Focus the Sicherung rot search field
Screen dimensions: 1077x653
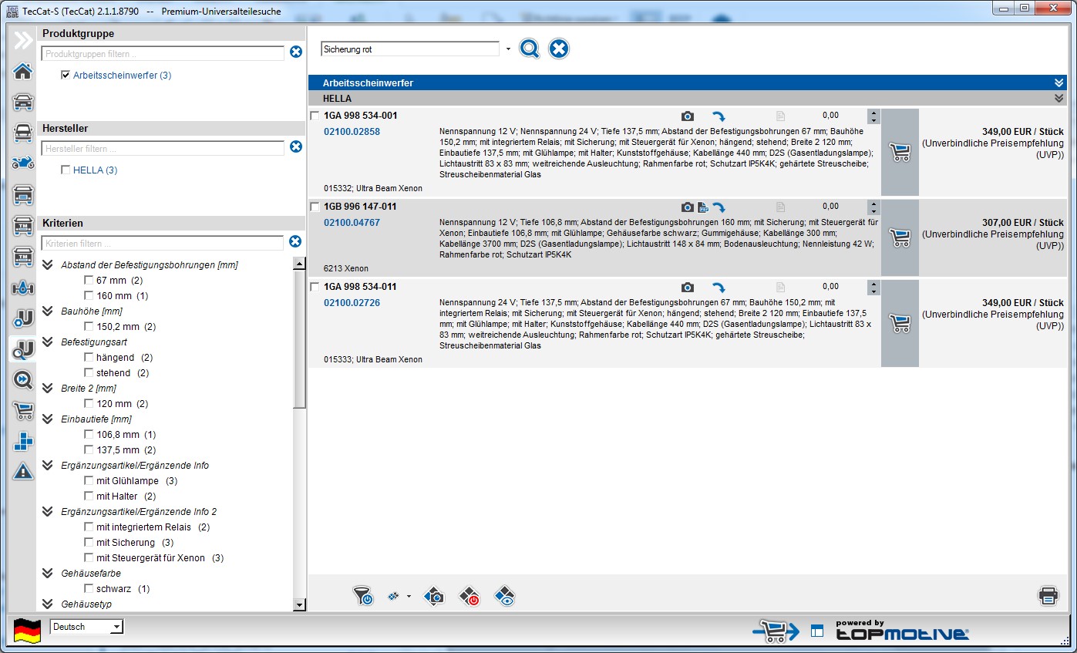click(x=410, y=49)
